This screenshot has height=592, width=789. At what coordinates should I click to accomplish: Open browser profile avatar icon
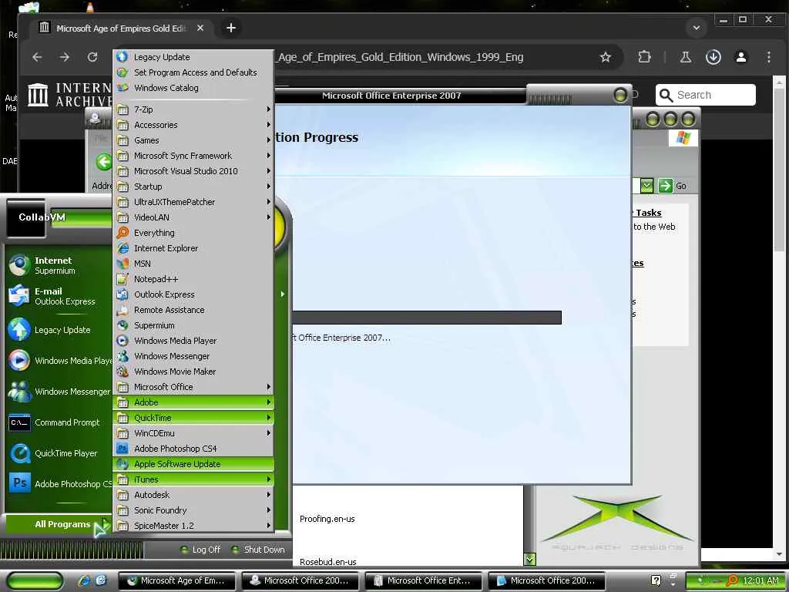pyautogui.click(x=740, y=57)
